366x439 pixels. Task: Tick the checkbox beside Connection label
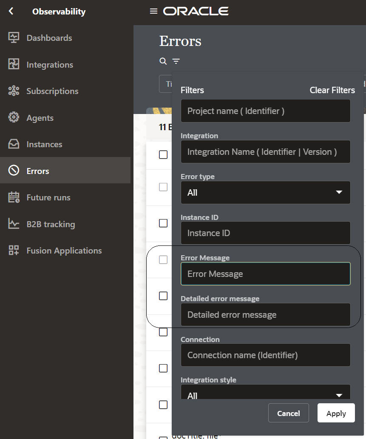(x=163, y=332)
